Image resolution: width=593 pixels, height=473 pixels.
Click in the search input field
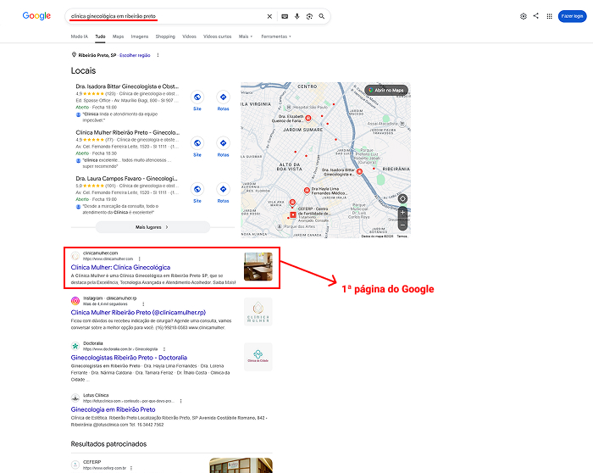pyautogui.click(x=166, y=16)
